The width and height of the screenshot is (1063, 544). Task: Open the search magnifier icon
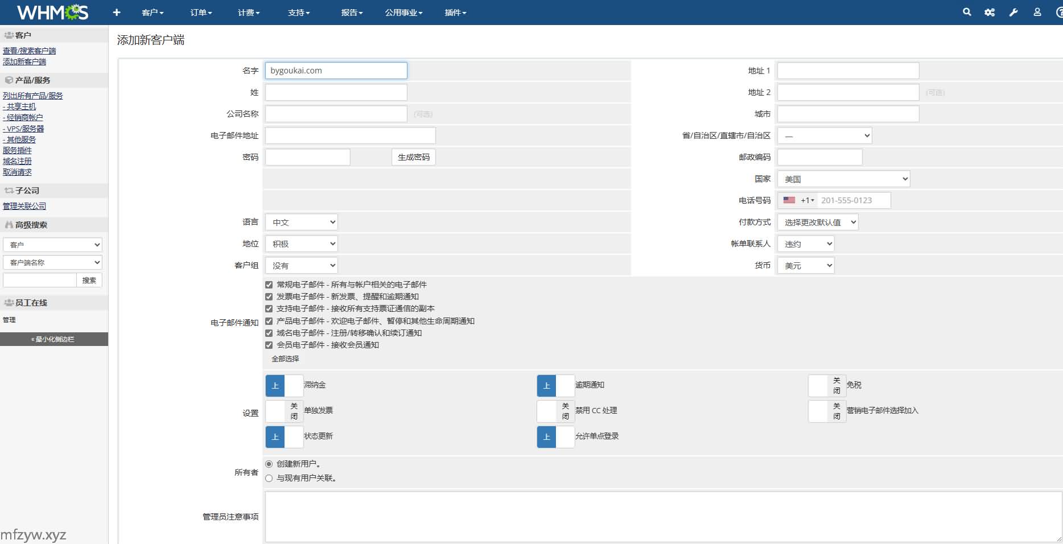coord(966,12)
